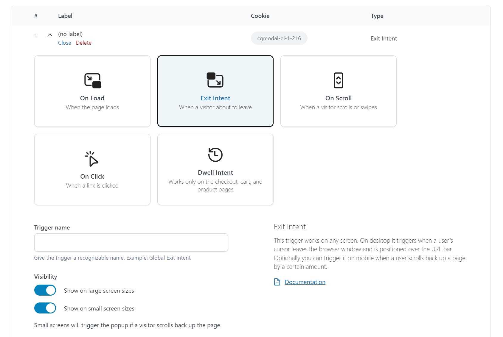
Task: Select the On Click cursor icon
Action: pos(92,159)
